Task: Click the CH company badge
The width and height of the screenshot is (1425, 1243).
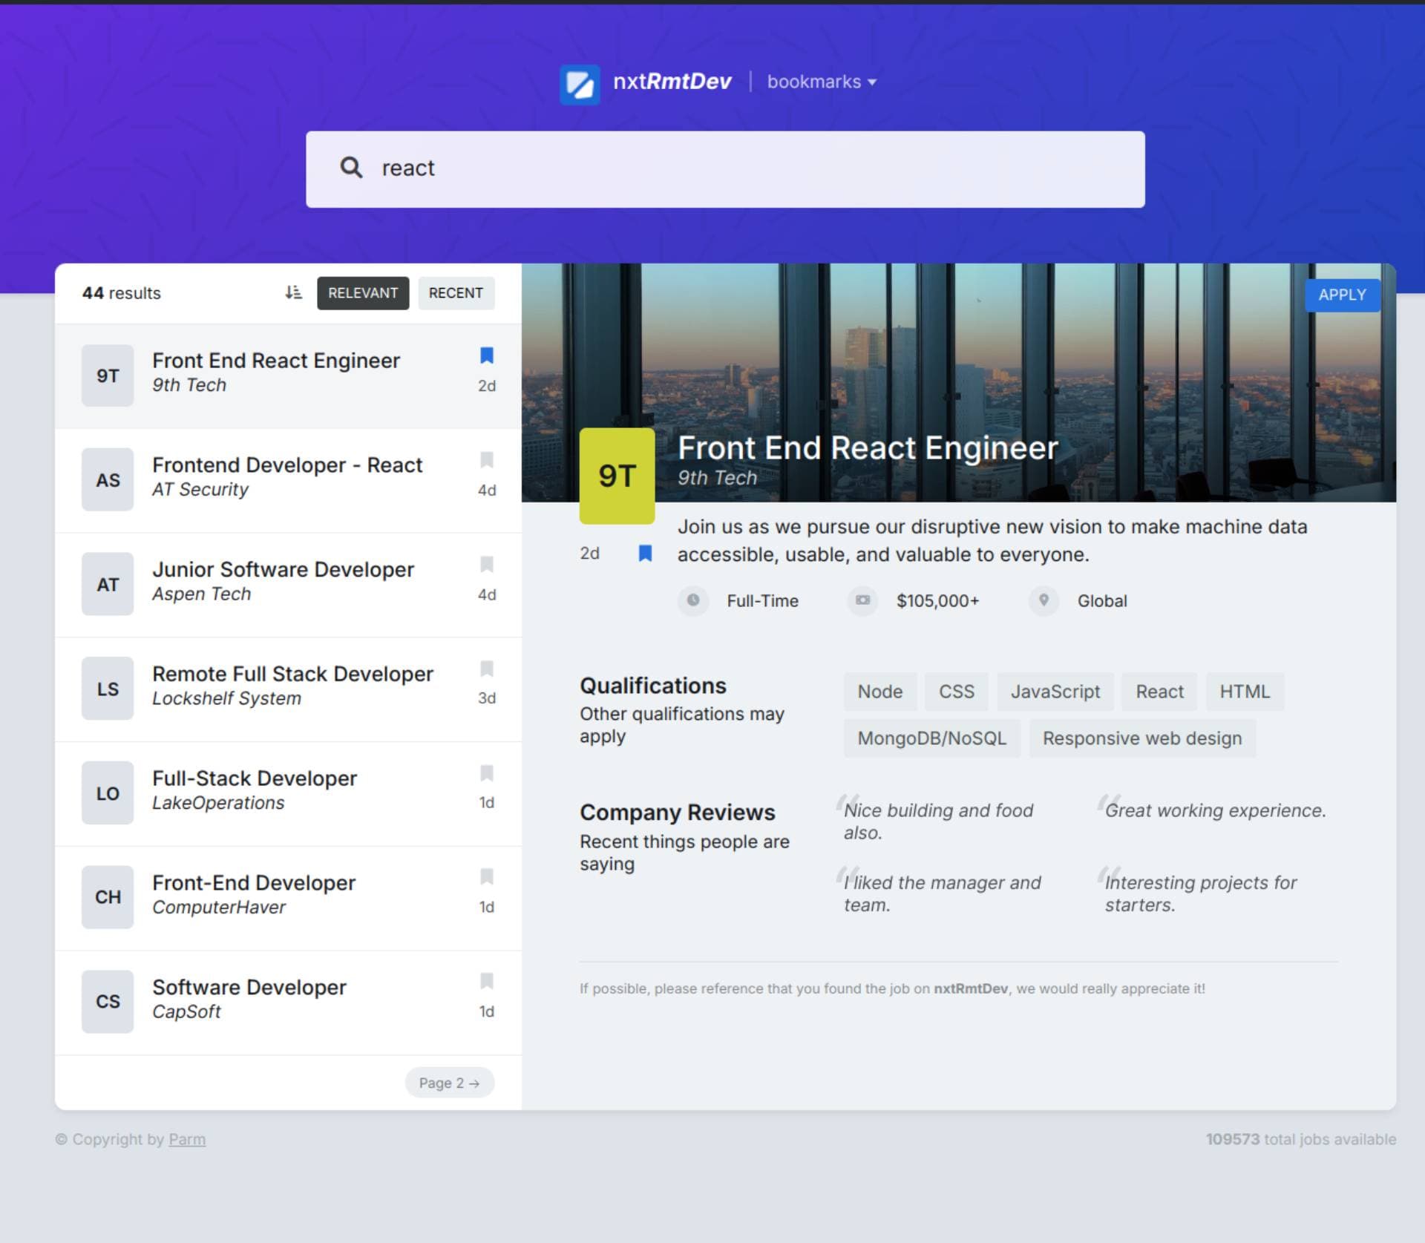Action: pos(108,897)
